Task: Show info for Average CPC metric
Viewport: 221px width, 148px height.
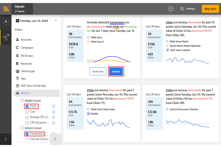Action: click(53, 117)
